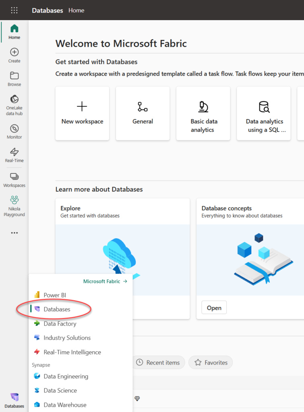Create a New workspace card

[82, 113]
